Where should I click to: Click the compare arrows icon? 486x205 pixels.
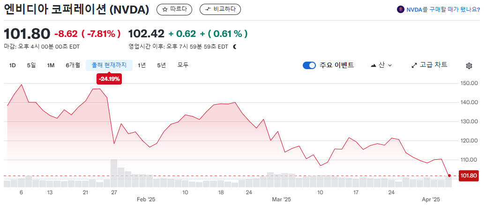click(207, 9)
